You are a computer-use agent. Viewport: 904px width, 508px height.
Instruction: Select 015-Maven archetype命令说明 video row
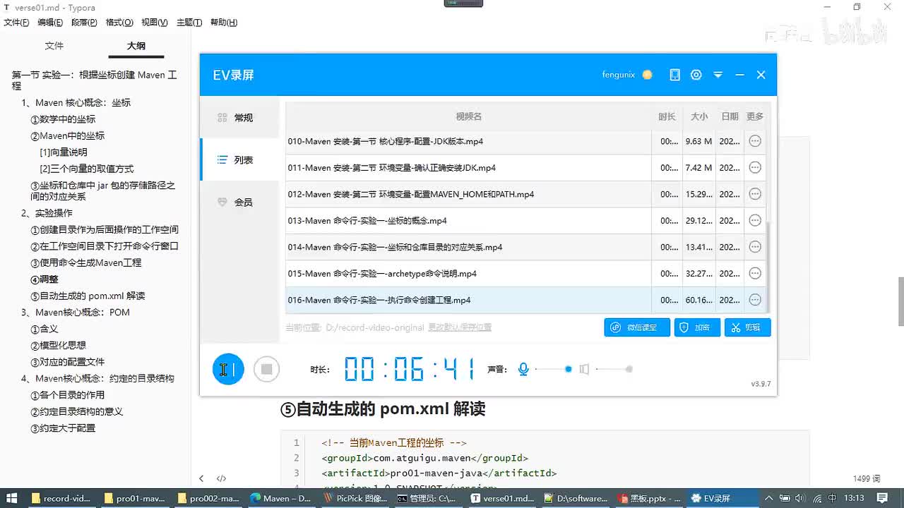tap(525, 274)
